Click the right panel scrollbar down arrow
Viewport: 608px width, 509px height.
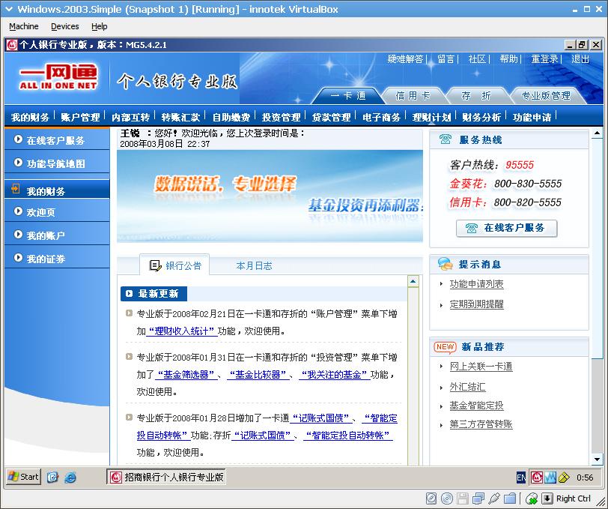[598, 460]
